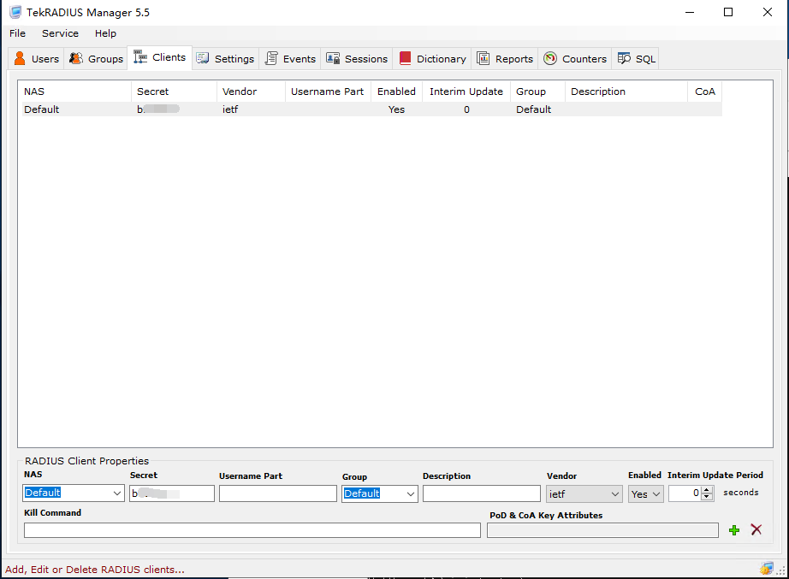789x579 pixels.
Task: Expand the Group dropdown in Client Properties
Action: pos(411,494)
